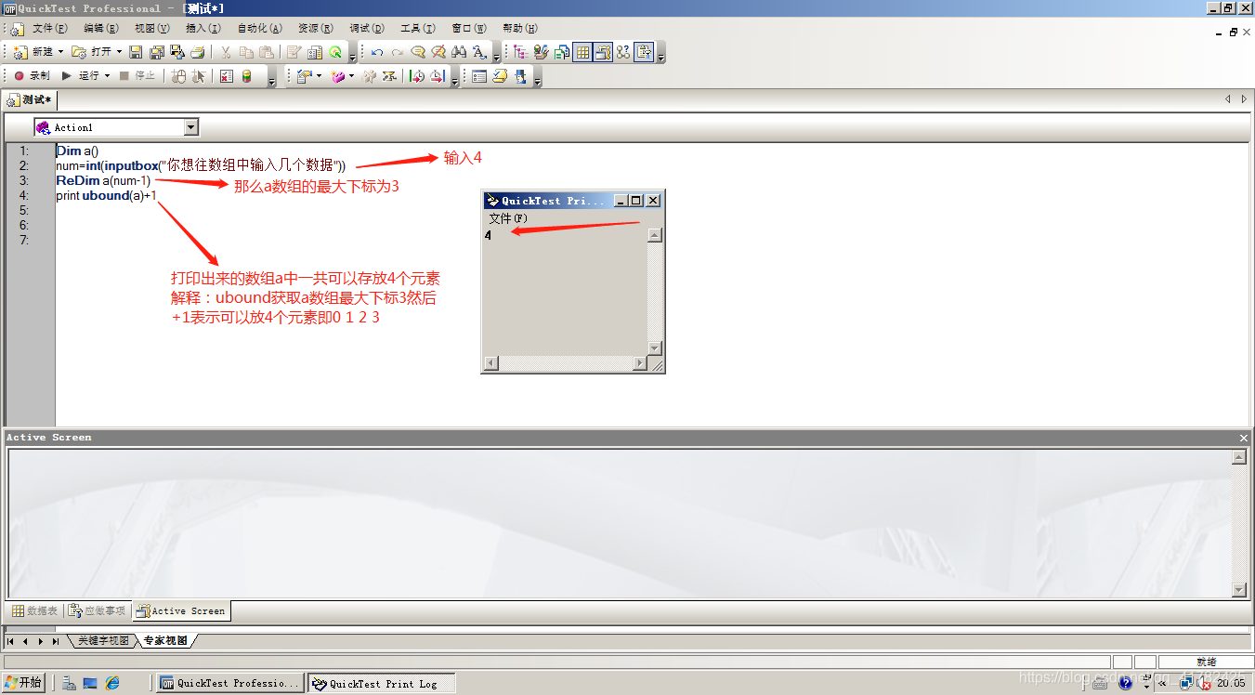Open the Action1 action dropdown
1255x695 pixels.
click(x=191, y=127)
